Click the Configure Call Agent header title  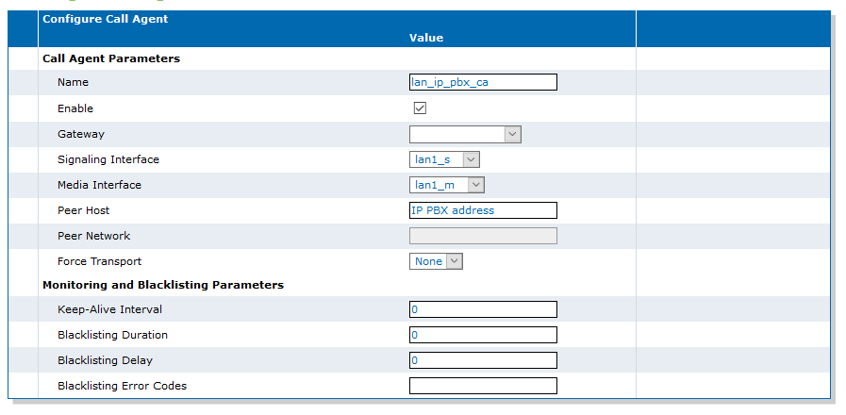coord(106,19)
